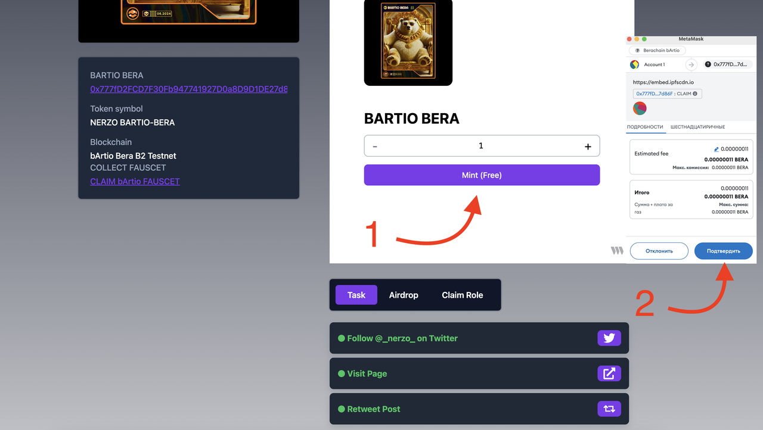Click the NERZO BARTIO-BERA token symbol
The image size is (763, 430).
tap(132, 123)
